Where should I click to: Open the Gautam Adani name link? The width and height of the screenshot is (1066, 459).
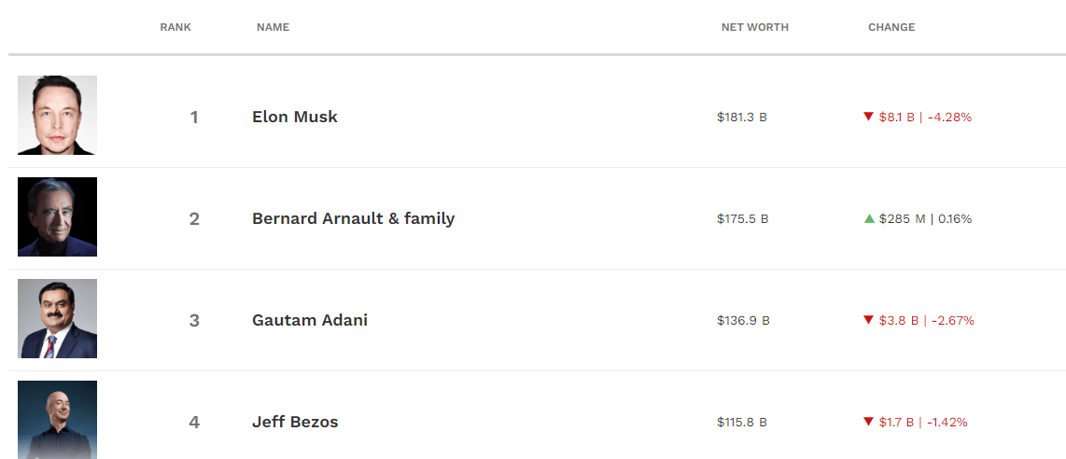coord(310,321)
